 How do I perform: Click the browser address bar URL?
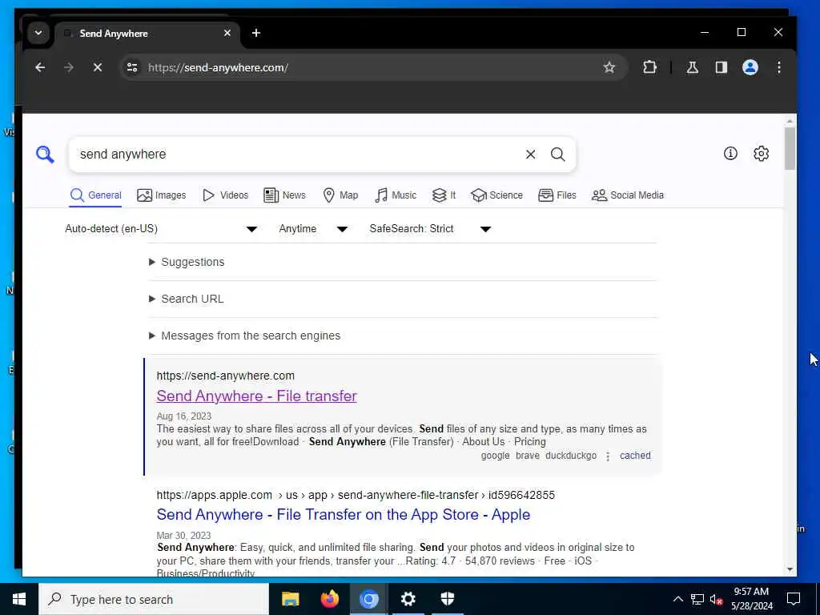(218, 67)
